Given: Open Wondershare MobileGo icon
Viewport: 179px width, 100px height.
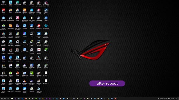Looking at the screenshot, I should [32, 11].
